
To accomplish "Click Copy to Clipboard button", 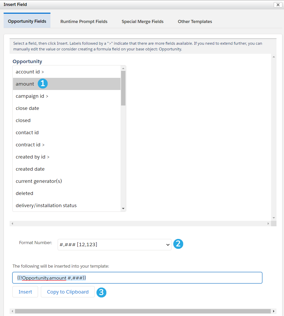I will pos(68,292).
